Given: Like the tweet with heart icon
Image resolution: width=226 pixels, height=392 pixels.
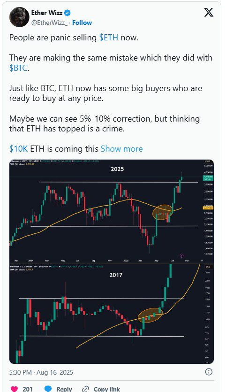Looking at the screenshot, I should (x=14, y=389).
